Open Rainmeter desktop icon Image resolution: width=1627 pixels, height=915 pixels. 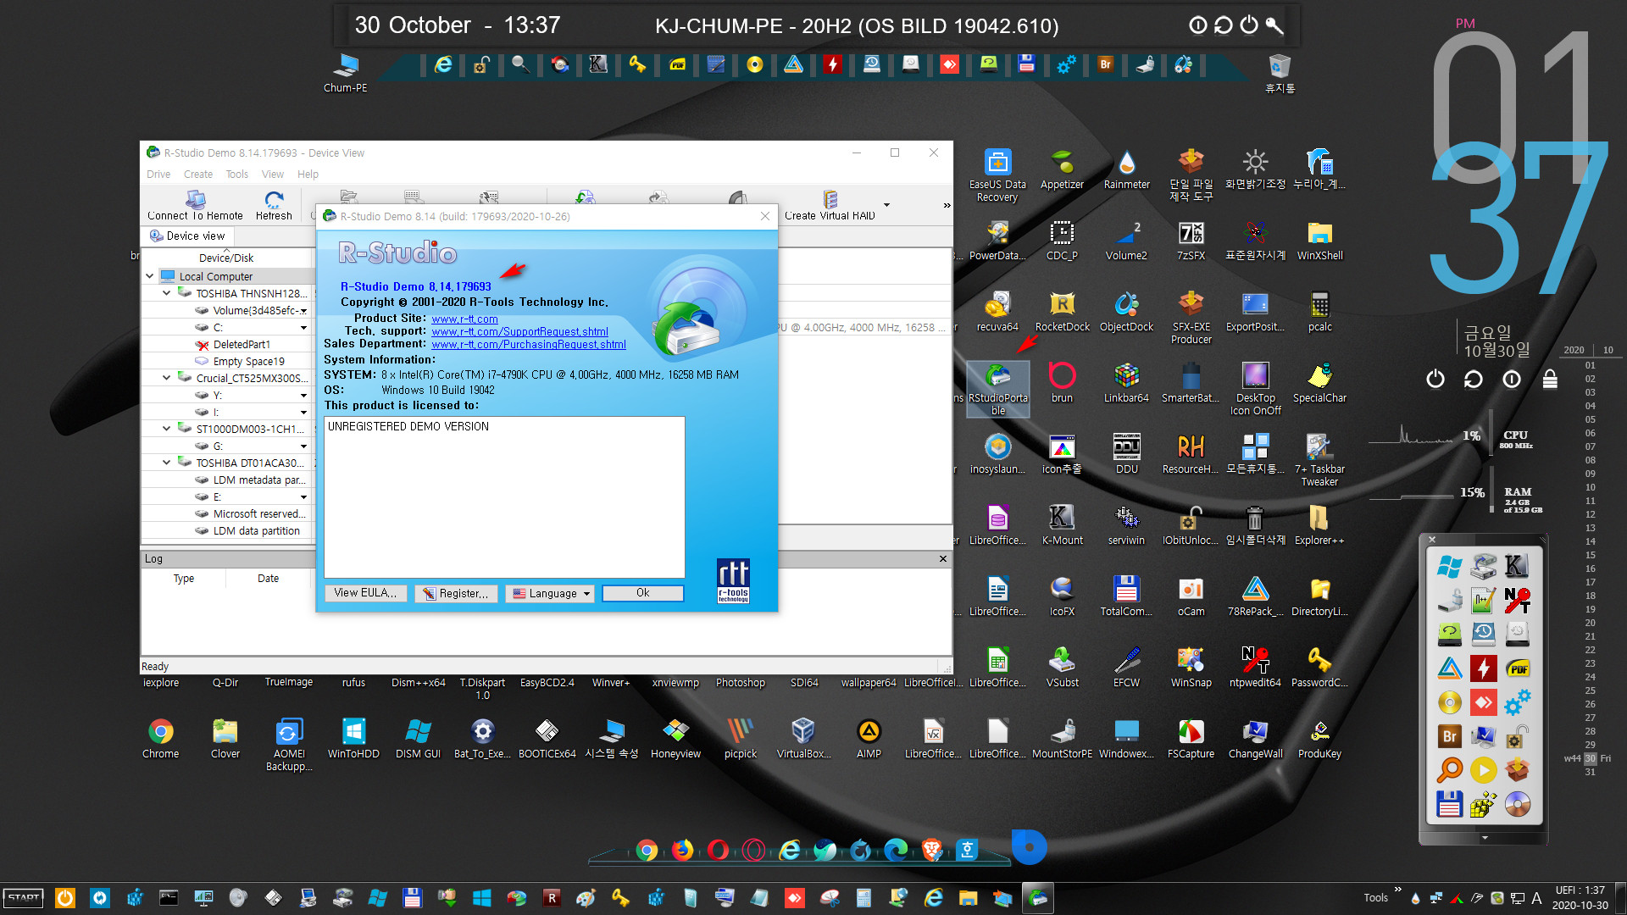tap(1126, 169)
